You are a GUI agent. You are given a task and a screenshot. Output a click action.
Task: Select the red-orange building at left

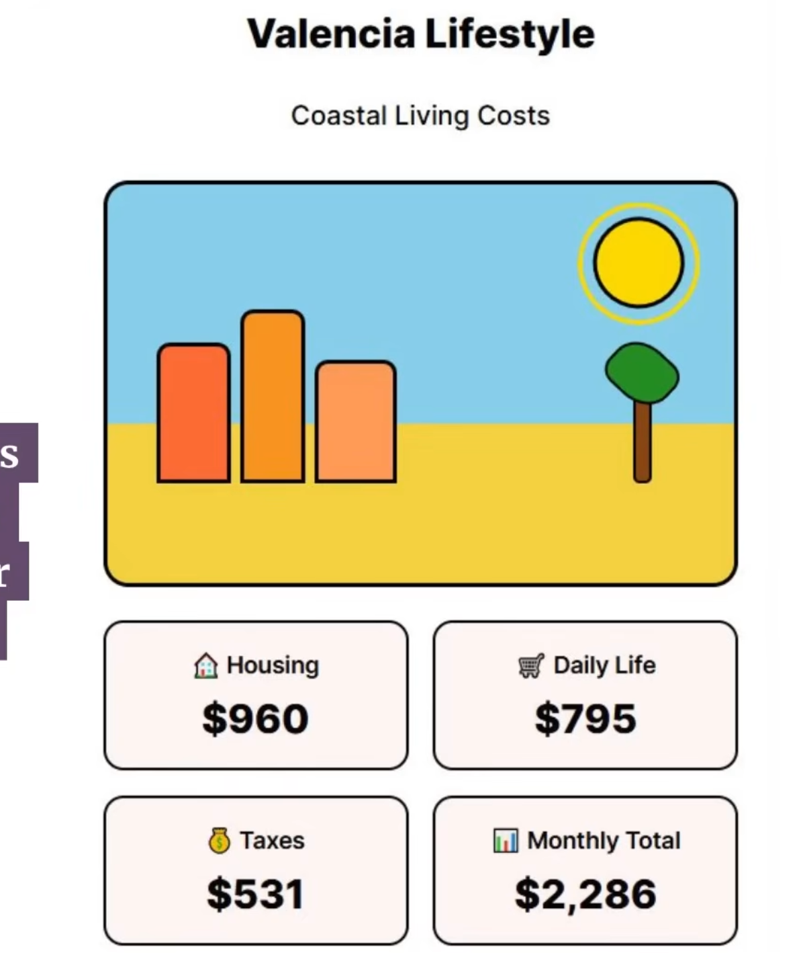coord(193,413)
